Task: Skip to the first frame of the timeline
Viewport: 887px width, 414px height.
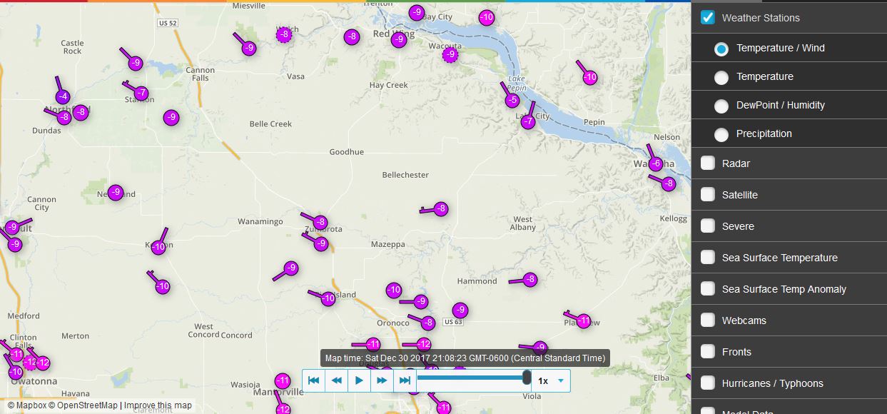Action: click(313, 380)
